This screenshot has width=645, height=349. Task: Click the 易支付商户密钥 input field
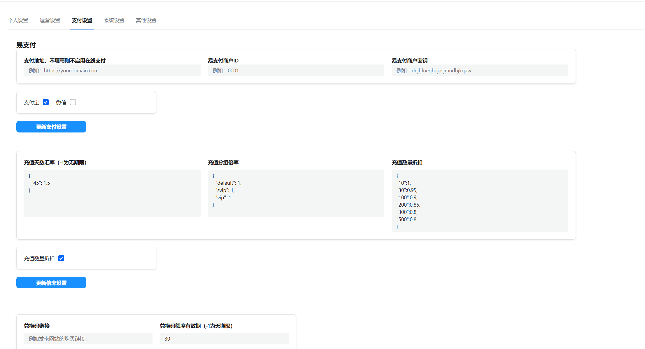480,70
